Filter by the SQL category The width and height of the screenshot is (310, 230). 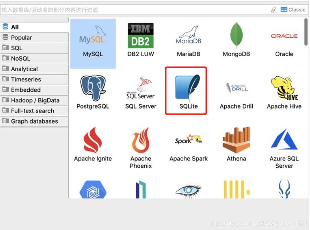tap(34, 48)
